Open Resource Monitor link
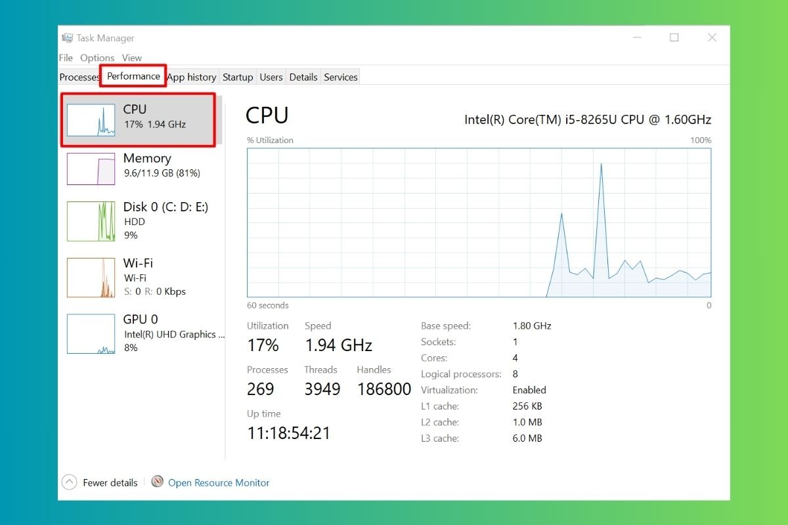This screenshot has height=525, width=788. pos(219,482)
